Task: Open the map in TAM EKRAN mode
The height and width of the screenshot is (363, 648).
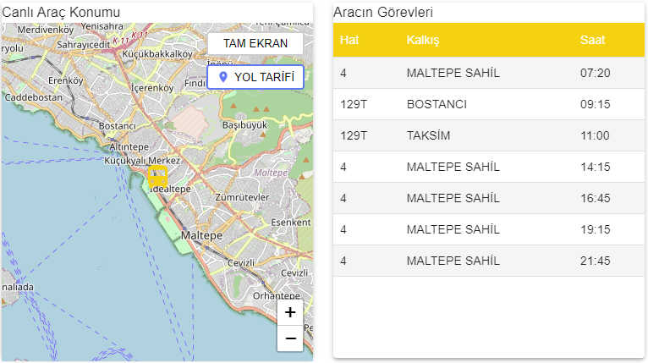Action: click(x=255, y=43)
